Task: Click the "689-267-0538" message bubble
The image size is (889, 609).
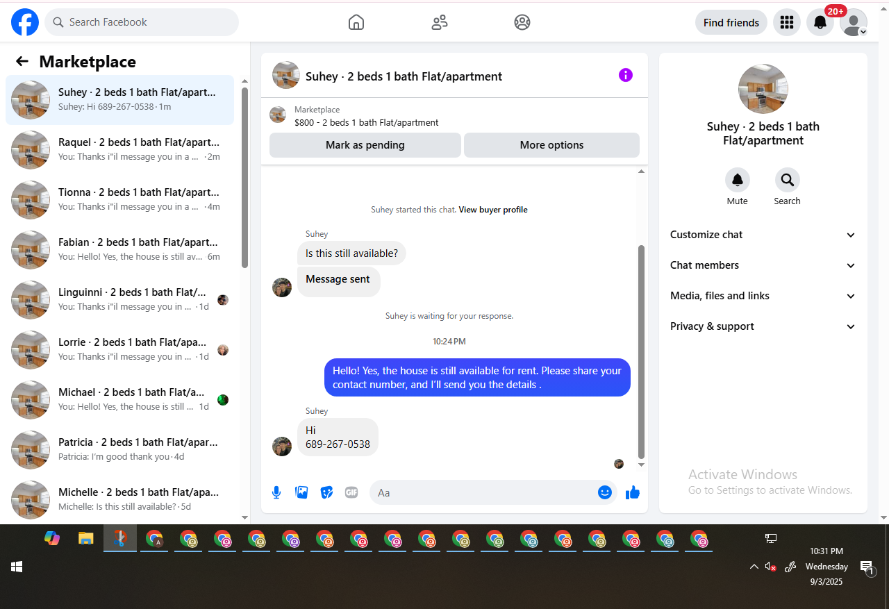Action: coord(338,437)
